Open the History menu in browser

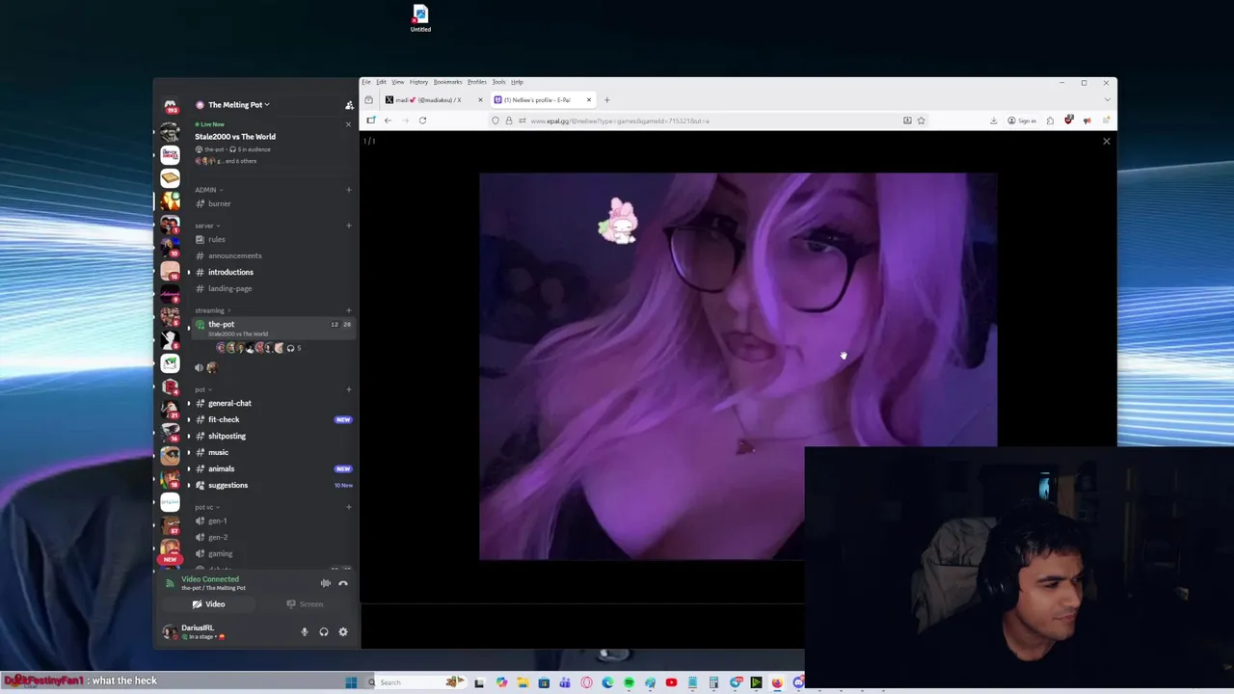coord(418,82)
